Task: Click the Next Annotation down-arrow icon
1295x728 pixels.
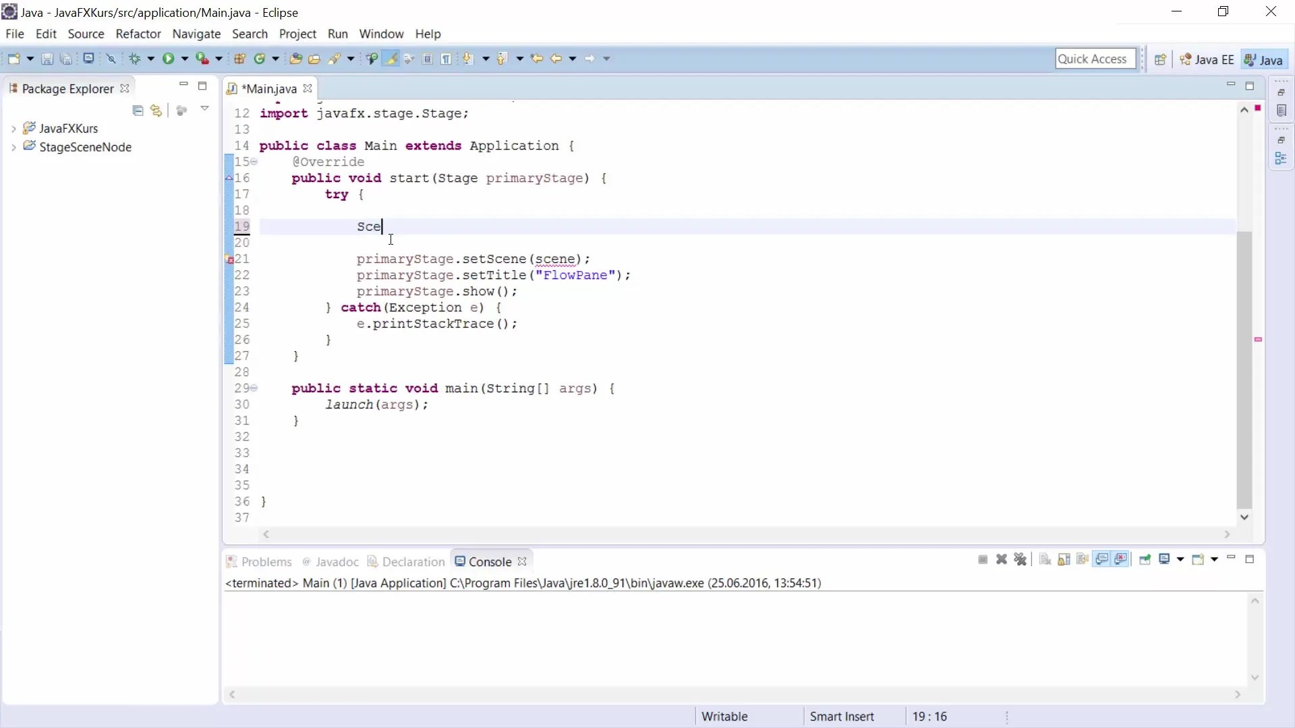Action: tap(468, 59)
